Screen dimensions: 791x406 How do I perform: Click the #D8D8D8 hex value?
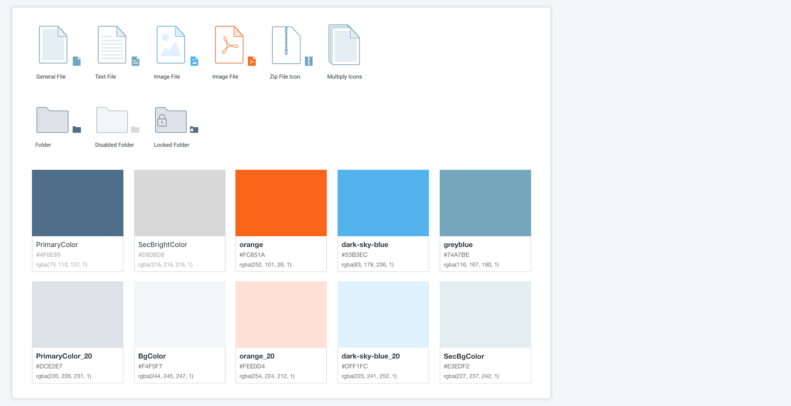click(x=151, y=255)
